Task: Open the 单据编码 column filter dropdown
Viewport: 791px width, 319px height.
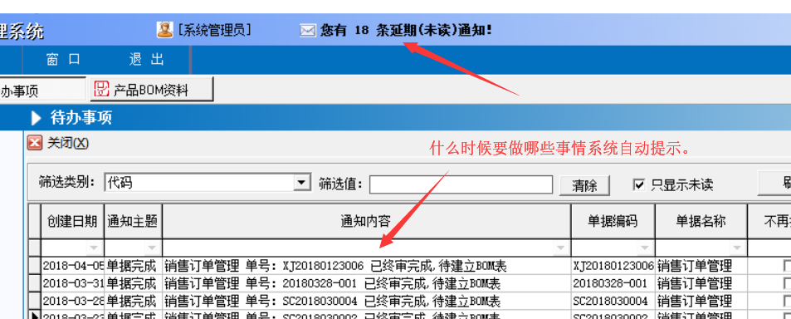Action: coord(644,248)
